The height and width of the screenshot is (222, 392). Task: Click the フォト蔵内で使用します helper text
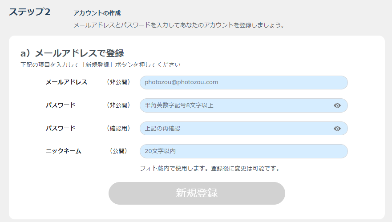[x=210, y=168]
